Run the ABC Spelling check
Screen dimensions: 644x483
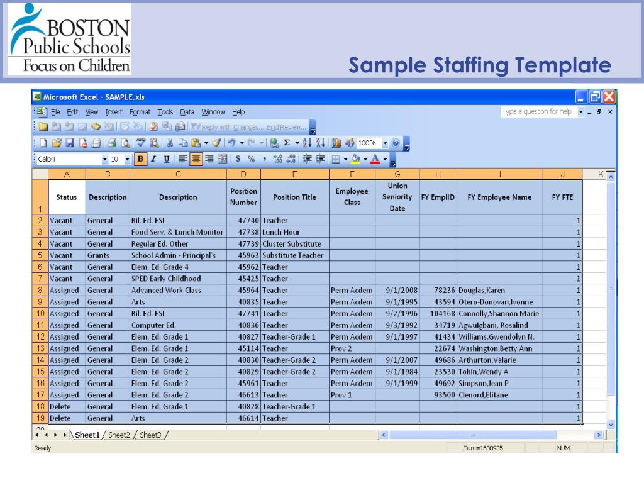point(141,143)
